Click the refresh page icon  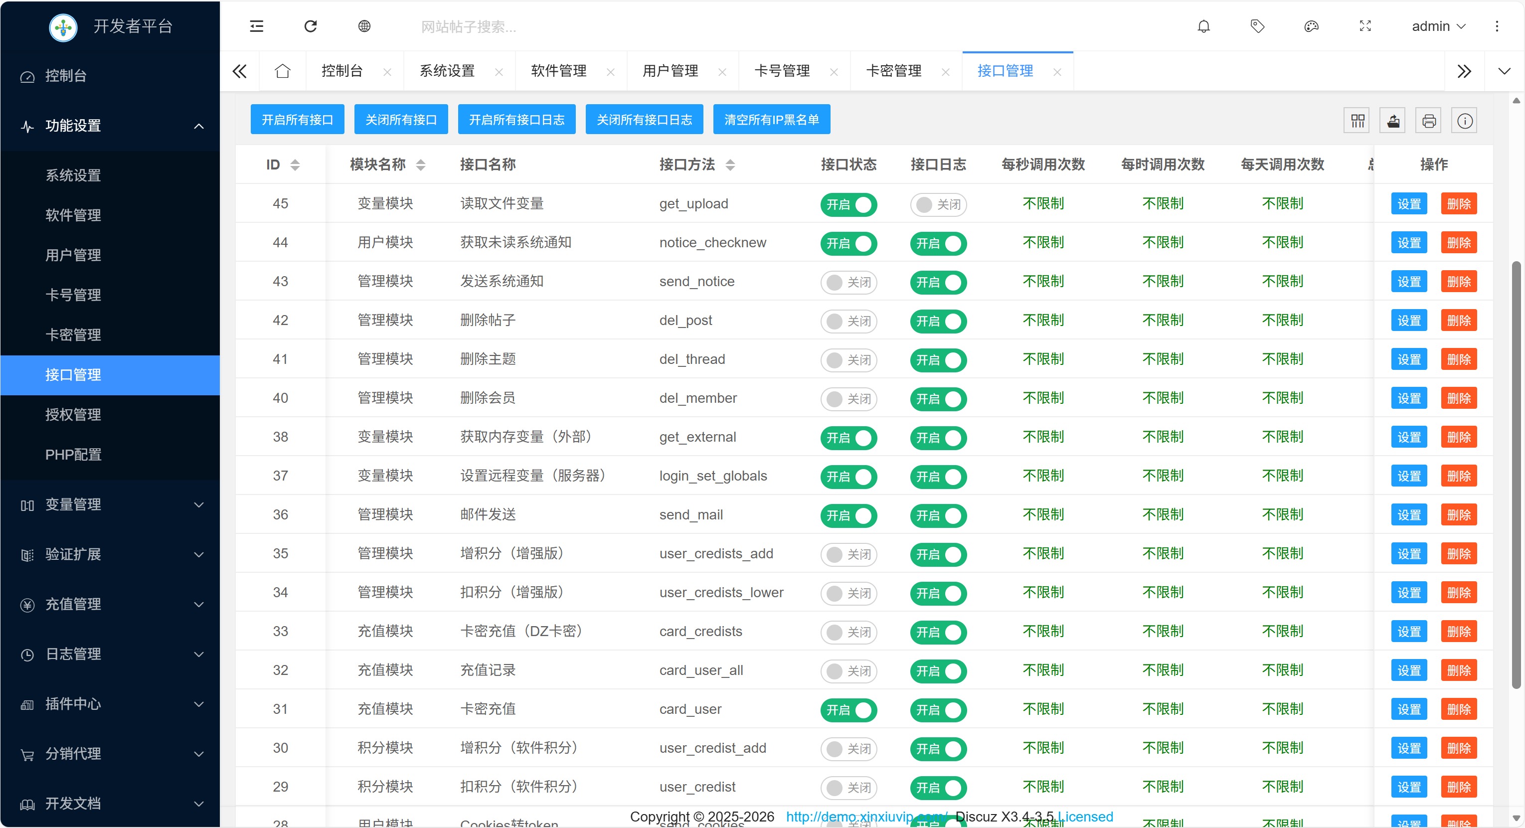click(310, 26)
